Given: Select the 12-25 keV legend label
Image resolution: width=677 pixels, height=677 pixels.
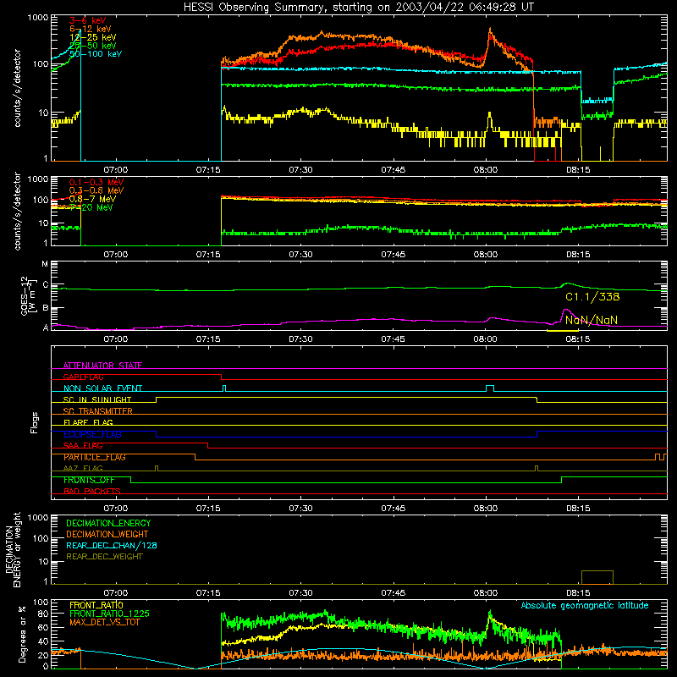Looking at the screenshot, I should (x=93, y=37).
